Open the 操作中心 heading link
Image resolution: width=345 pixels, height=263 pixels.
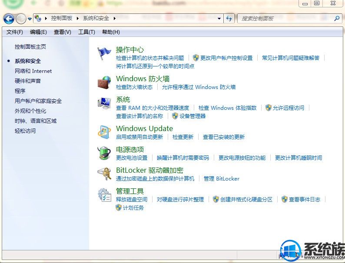(x=130, y=49)
